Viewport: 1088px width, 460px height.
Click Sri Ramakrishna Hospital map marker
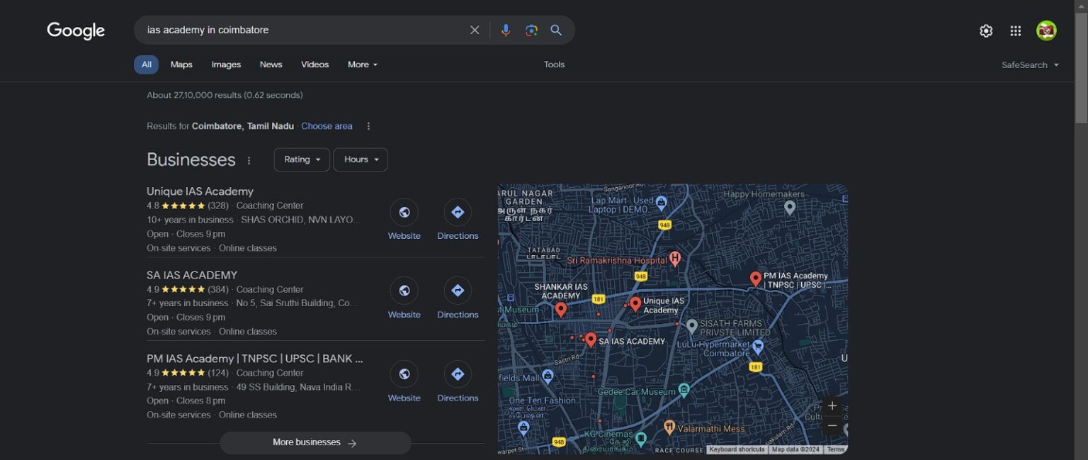pos(675,259)
